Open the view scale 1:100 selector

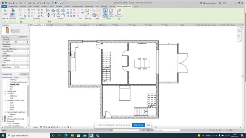[x=35, y=127]
